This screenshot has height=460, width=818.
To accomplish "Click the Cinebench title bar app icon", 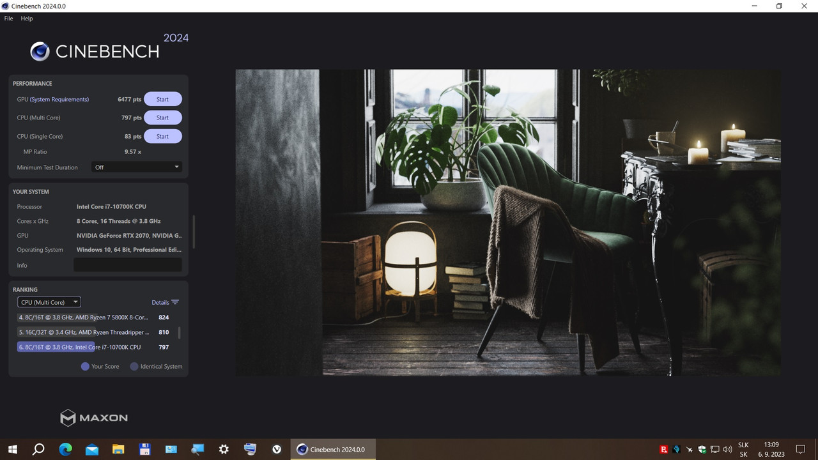I will pyautogui.click(x=6, y=6).
